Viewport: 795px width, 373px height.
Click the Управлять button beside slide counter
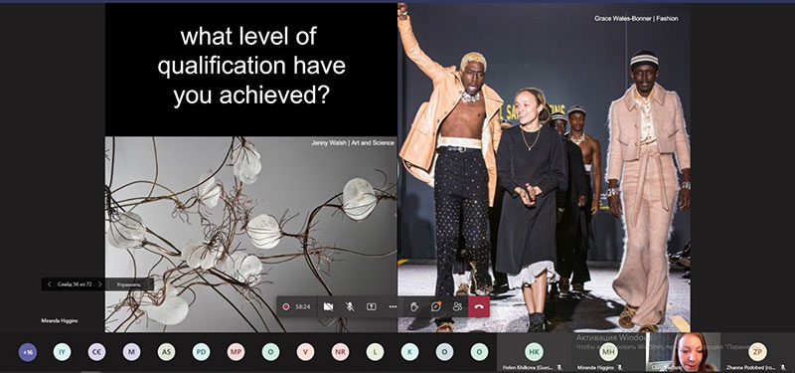(x=129, y=284)
